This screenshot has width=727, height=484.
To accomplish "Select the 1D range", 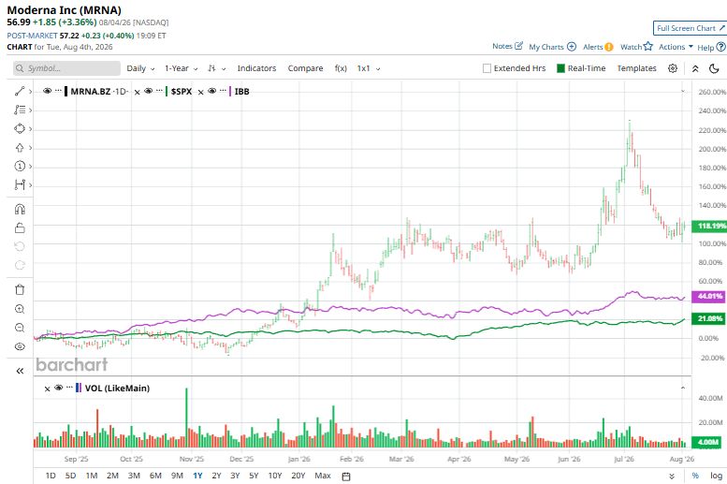I will 51,476.
